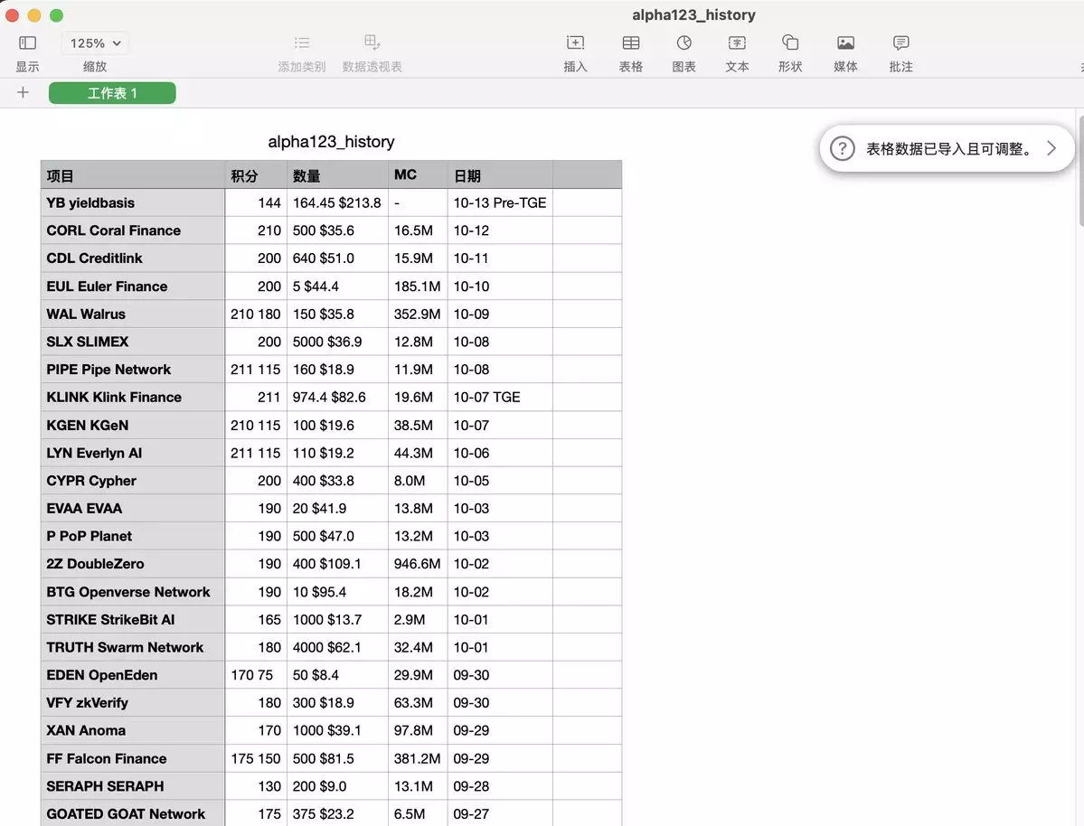Image resolution: width=1084 pixels, height=826 pixels.
Task: Select the 积分 header cell
Action: click(x=255, y=175)
